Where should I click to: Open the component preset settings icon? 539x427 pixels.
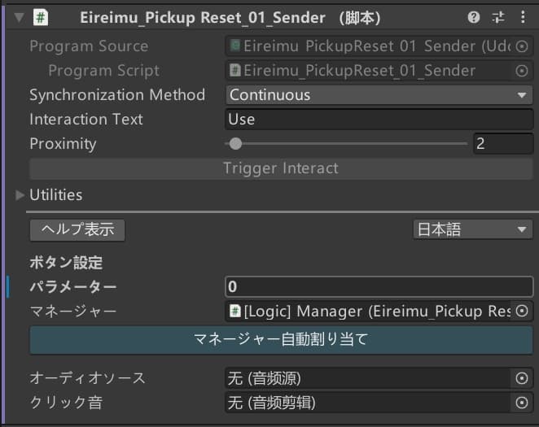click(498, 17)
